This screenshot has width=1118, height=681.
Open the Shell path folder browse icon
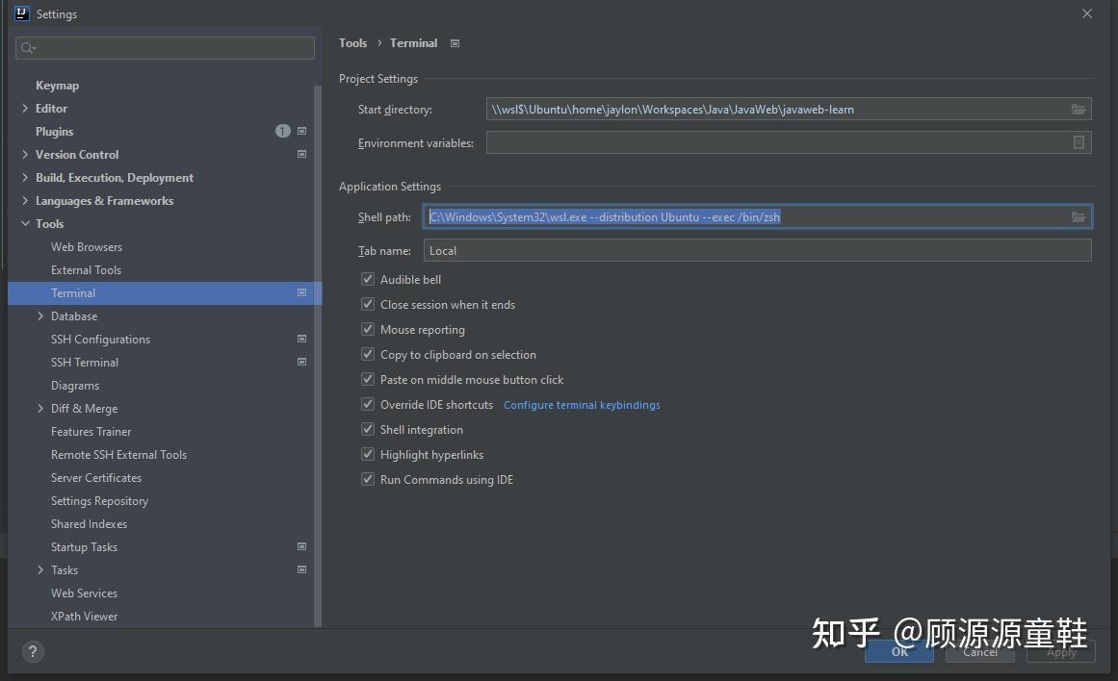pos(1079,216)
